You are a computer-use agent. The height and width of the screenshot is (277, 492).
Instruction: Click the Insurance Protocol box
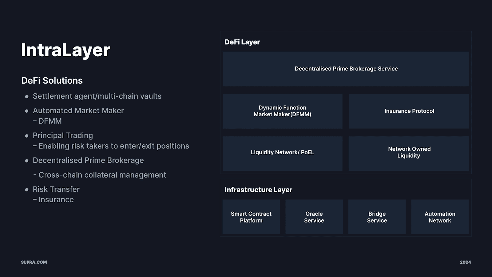tap(409, 111)
